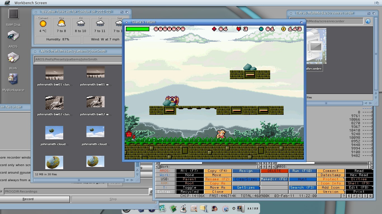Select the Fri rain forecast tile

(81, 26)
